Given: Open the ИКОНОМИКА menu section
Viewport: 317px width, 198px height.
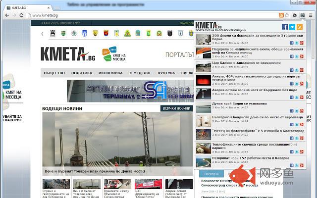Looking at the screenshot, I should click(x=110, y=73).
